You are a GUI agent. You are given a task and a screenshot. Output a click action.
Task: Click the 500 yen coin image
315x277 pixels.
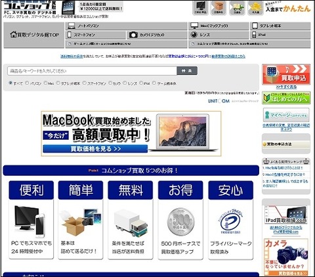[x=180, y=222]
